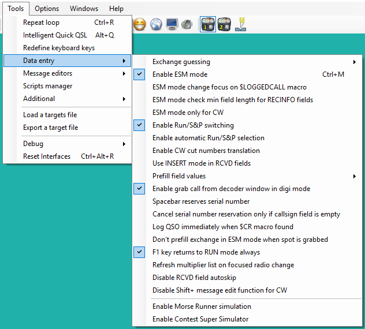Screen dimensions: 365x329
Task: Toggle ESM mode change focus on $LOGGEDCALL macro
Action: click(247, 87)
